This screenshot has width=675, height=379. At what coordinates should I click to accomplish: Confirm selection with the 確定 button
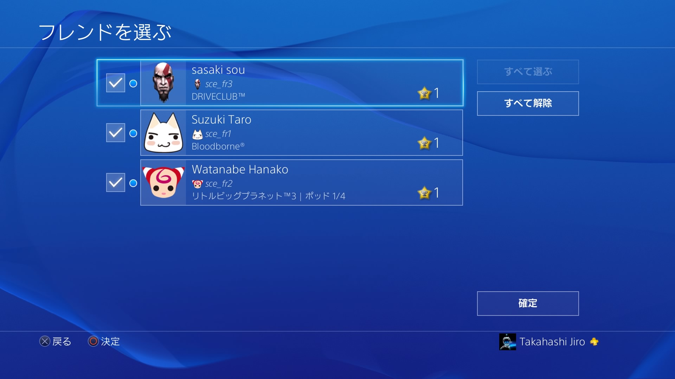[x=528, y=304]
